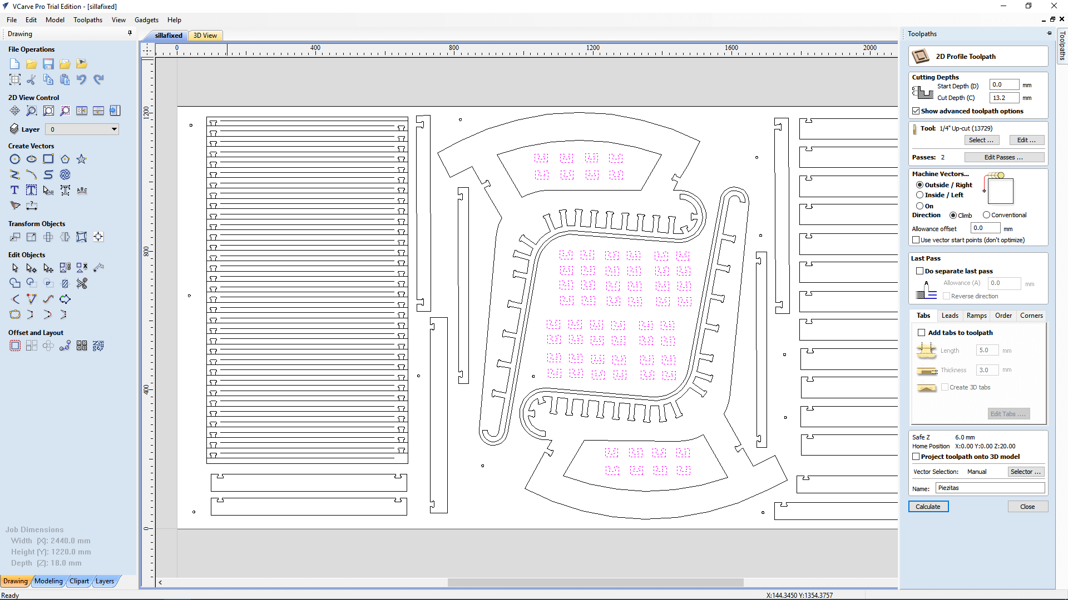Click the horizontal scrollbar thumb
The image size is (1068, 600).
coord(595,582)
